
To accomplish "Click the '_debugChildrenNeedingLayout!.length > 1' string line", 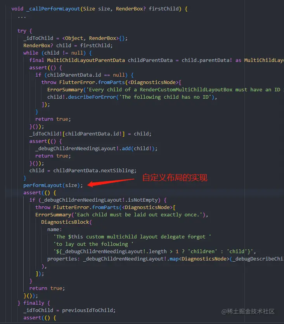I will [155, 252].
